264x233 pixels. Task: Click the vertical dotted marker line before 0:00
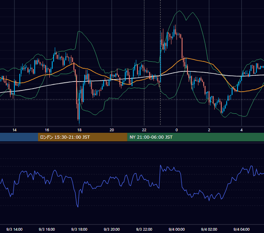point(160,63)
